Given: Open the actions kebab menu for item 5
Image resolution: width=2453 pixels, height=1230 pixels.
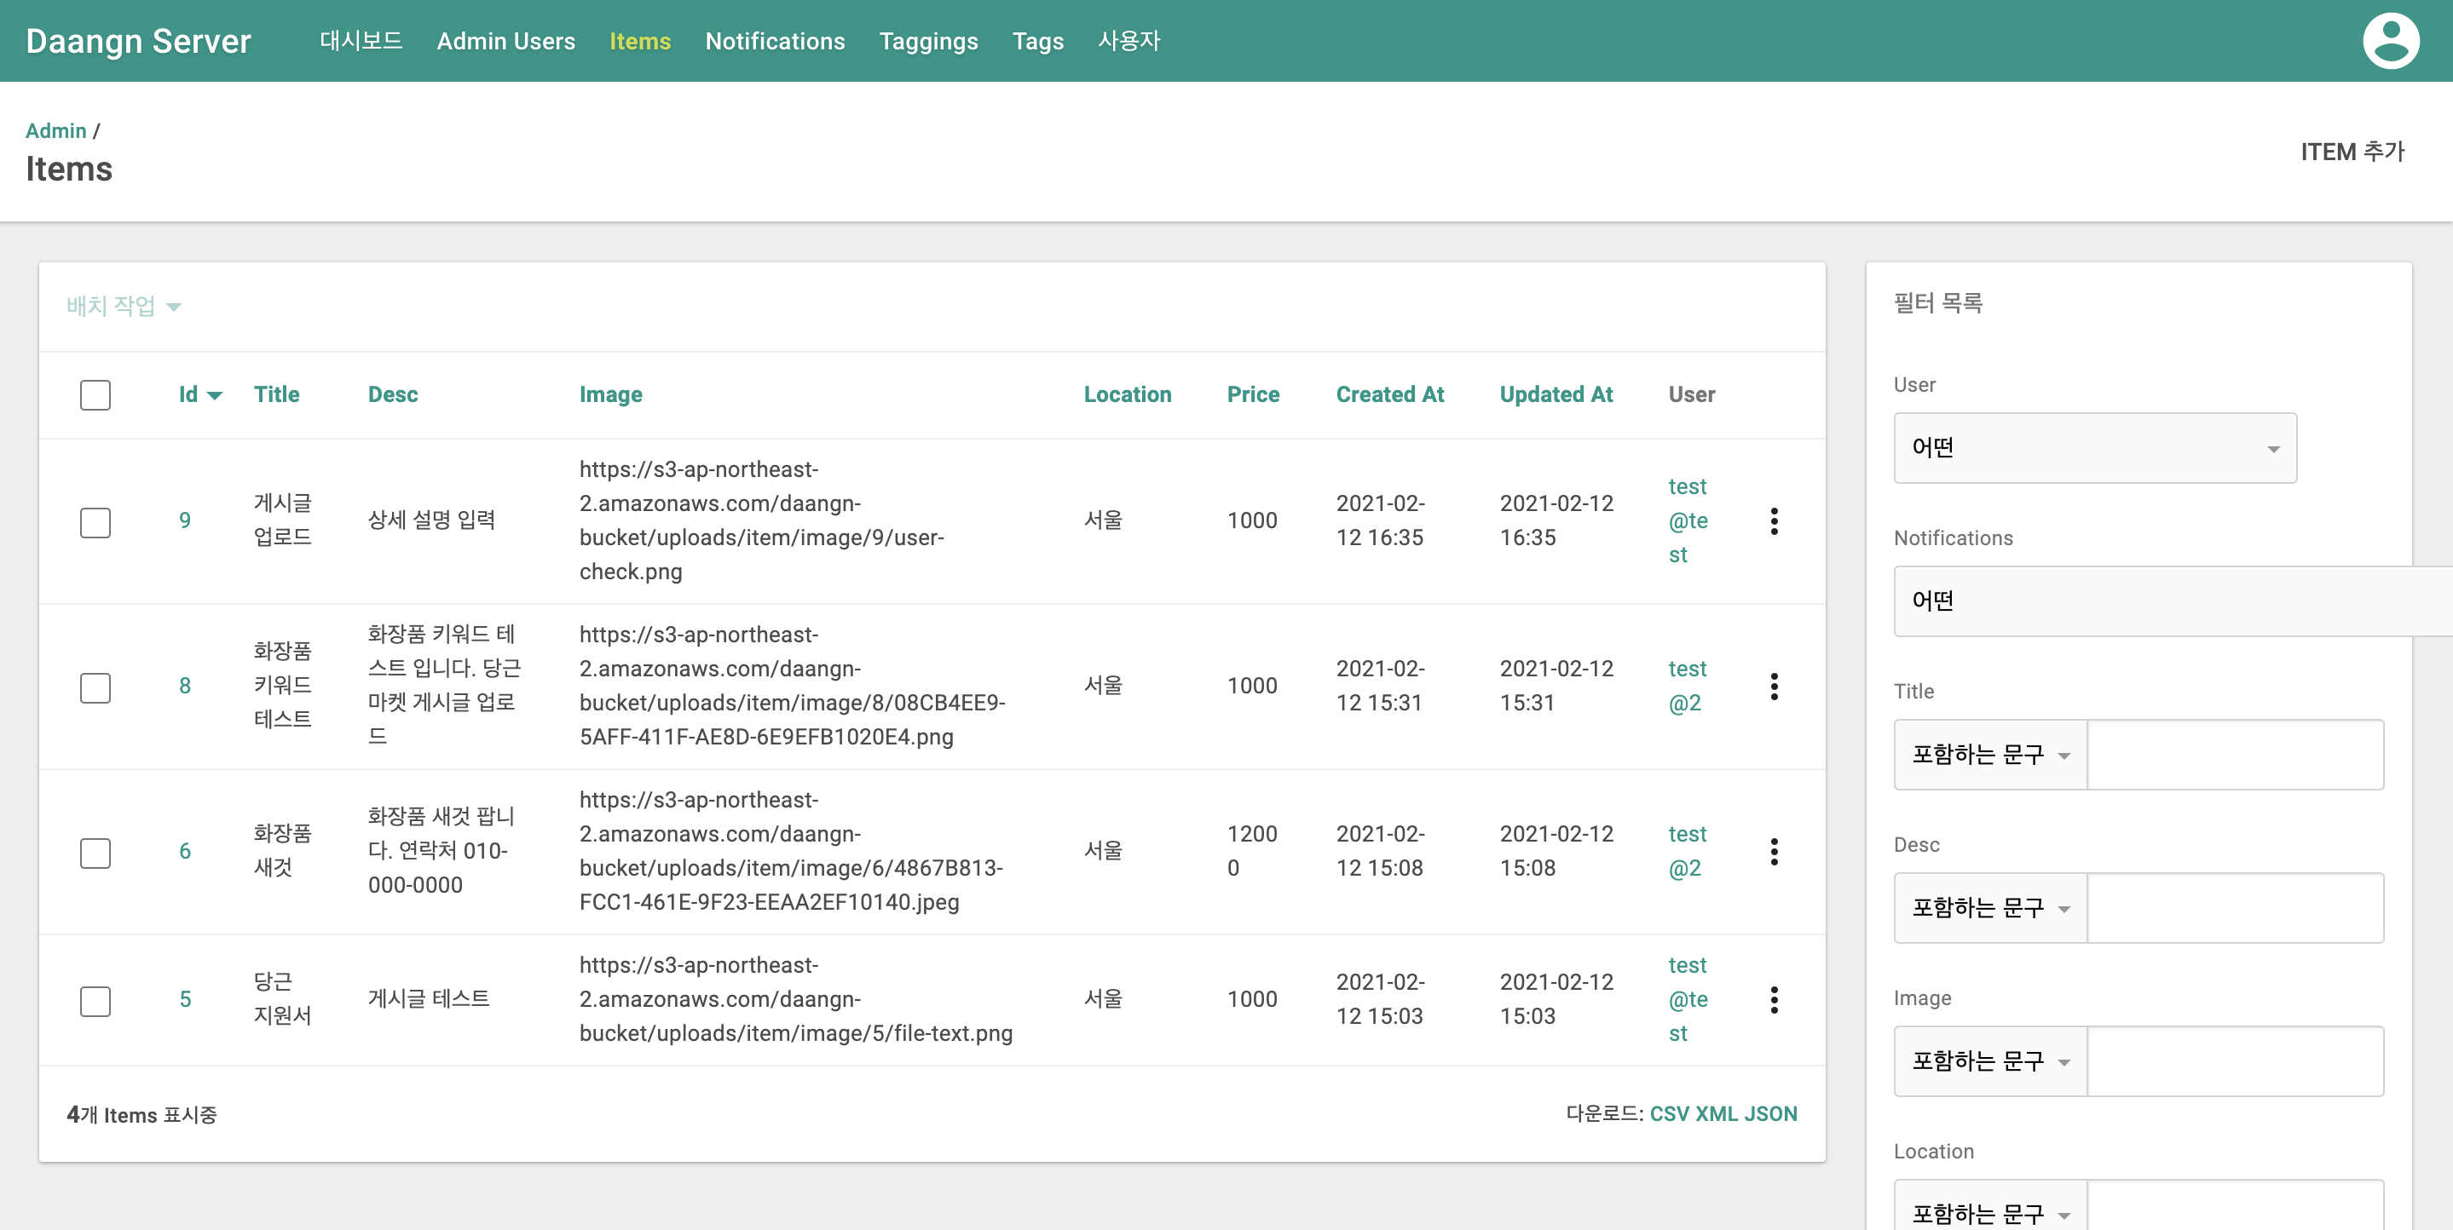Looking at the screenshot, I should (1775, 1000).
